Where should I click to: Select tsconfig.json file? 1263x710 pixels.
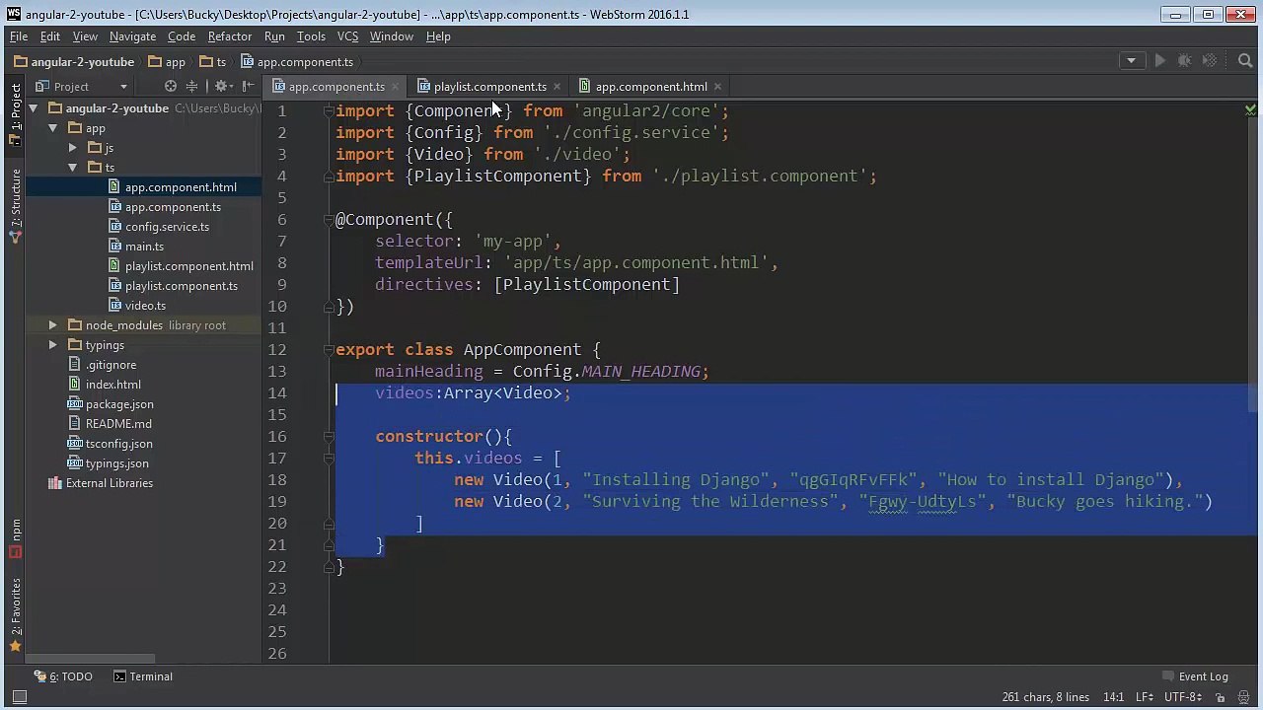pyautogui.click(x=118, y=444)
